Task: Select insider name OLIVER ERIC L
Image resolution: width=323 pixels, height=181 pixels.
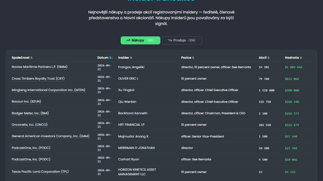Action: point(128,79)
